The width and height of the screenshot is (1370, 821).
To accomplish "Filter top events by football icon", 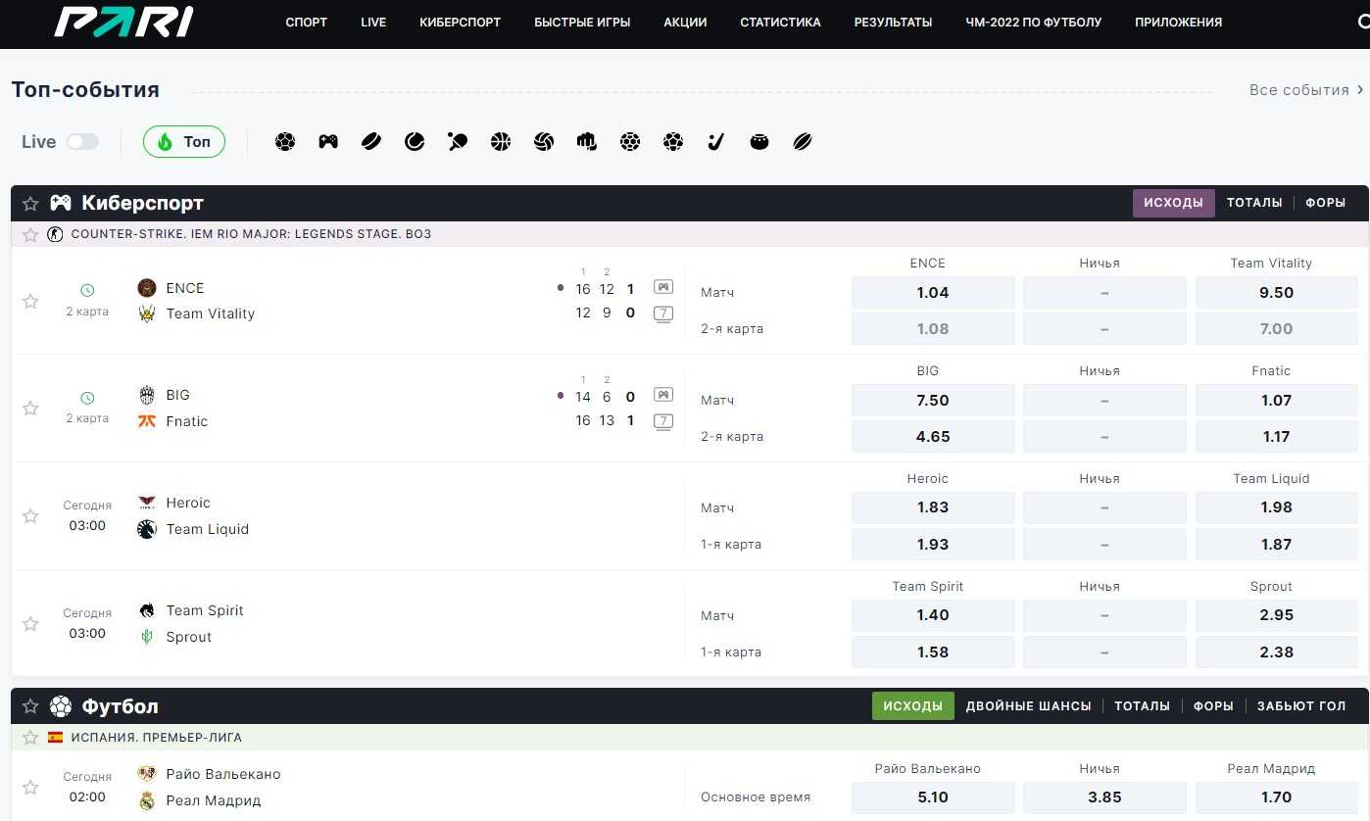I will point(285,142).
